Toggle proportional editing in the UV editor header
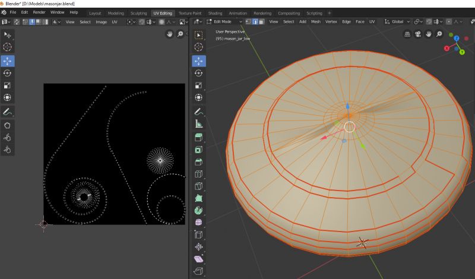475x279 pixels. 161,22
